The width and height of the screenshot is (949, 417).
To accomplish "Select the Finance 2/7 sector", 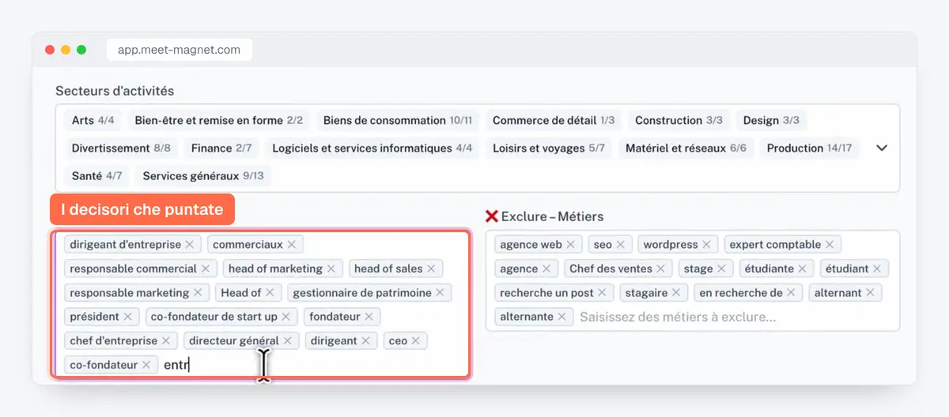I will click(221, 148).
